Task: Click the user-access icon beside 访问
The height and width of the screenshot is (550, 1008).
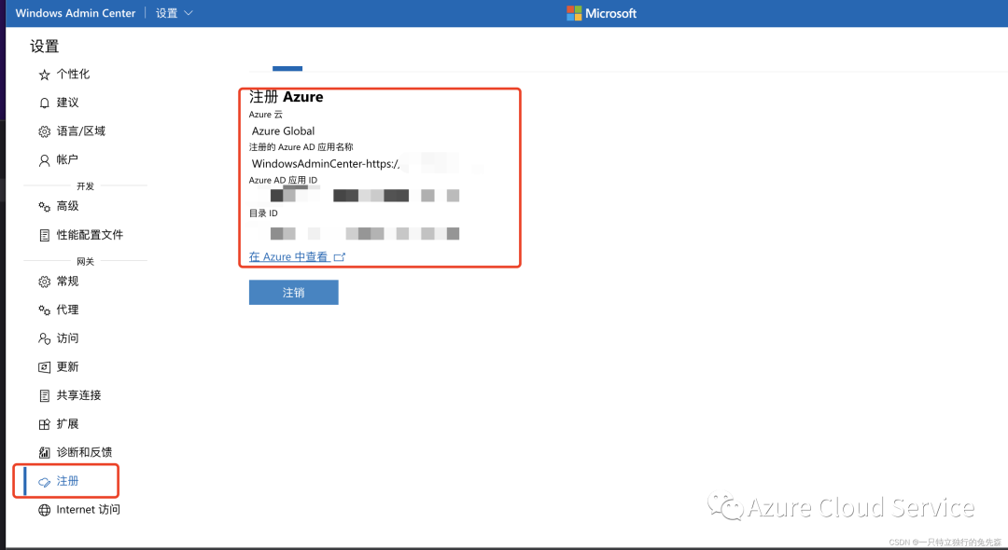Action: [x=45, y=339]
